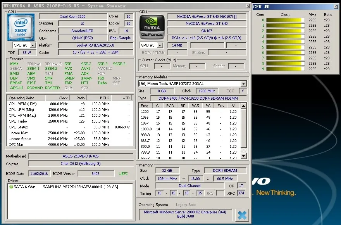
Task: Select the CPU HFM (Max) row
Action: pyautogui.click(x=69, y=116)
